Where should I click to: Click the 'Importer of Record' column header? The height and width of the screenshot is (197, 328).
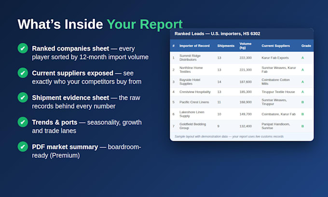(194, 46)
